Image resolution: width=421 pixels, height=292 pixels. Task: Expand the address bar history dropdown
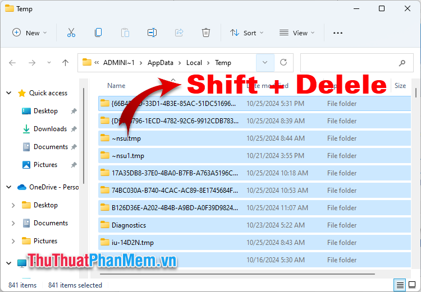click(265, 63)
